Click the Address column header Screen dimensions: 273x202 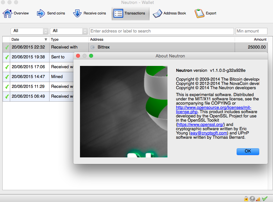pos(162,40)
